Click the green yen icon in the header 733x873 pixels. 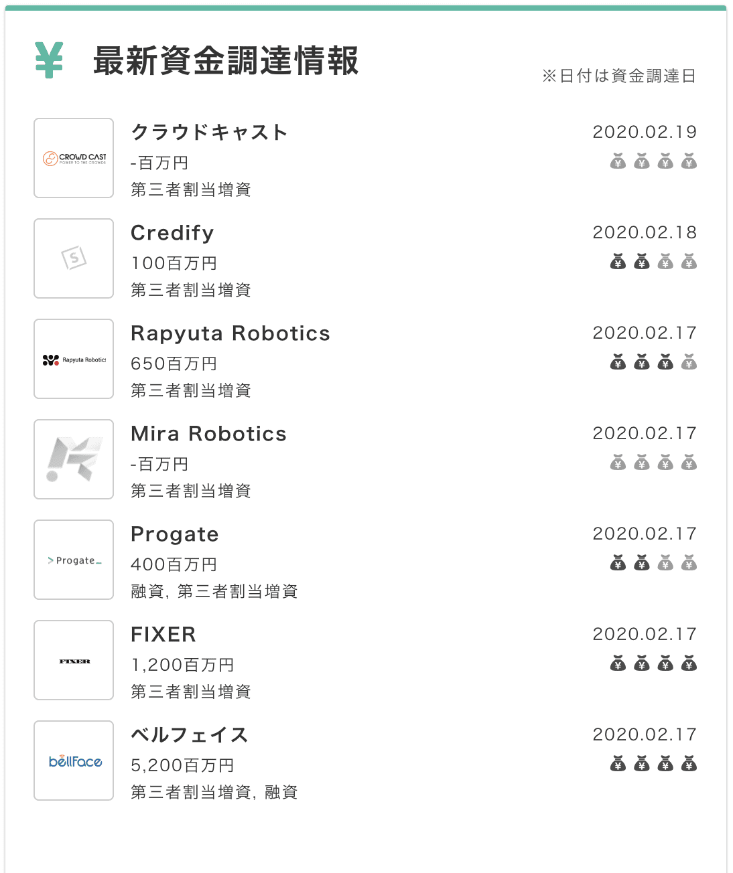tap(49, 60)
